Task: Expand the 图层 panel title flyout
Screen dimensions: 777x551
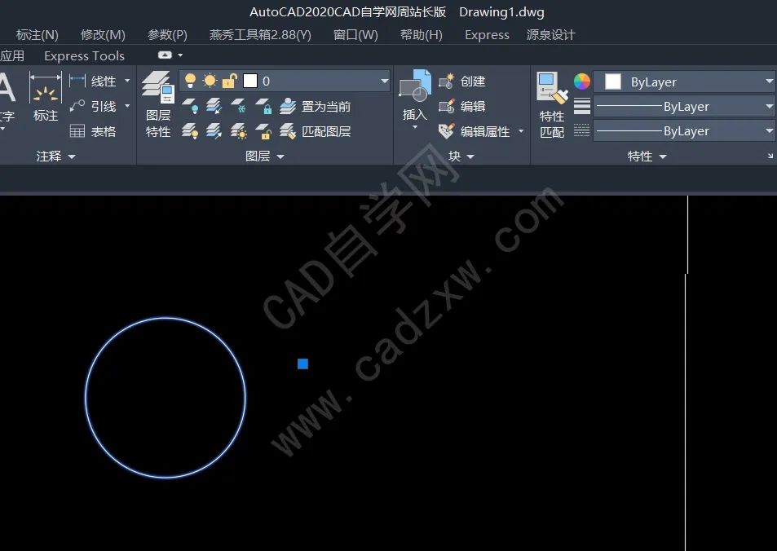Action: [265, 156]
